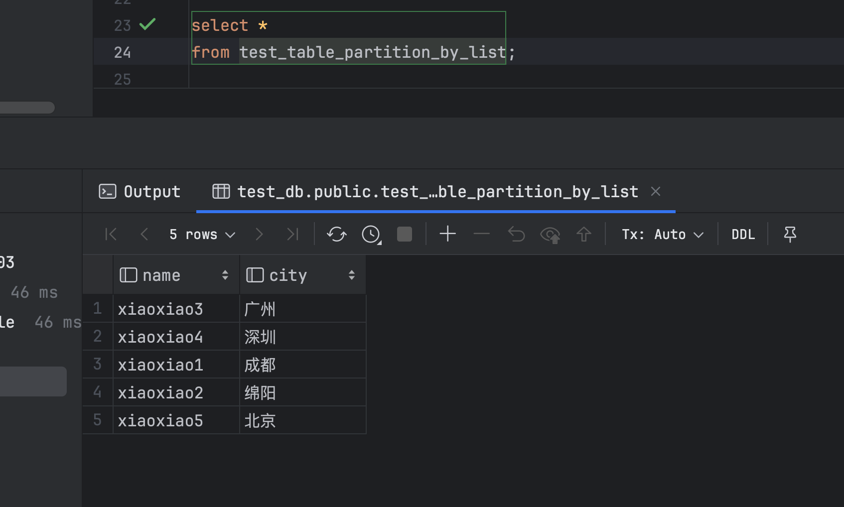Reload the table data
The image size is (844, 507).
point(337,234)
